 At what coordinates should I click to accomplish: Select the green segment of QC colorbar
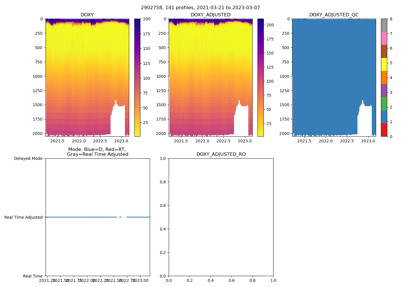click(384, 104)
